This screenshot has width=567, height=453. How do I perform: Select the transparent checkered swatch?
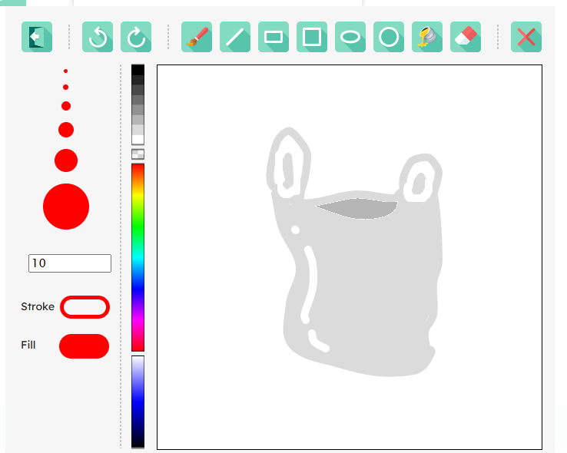tap(138, 154)
